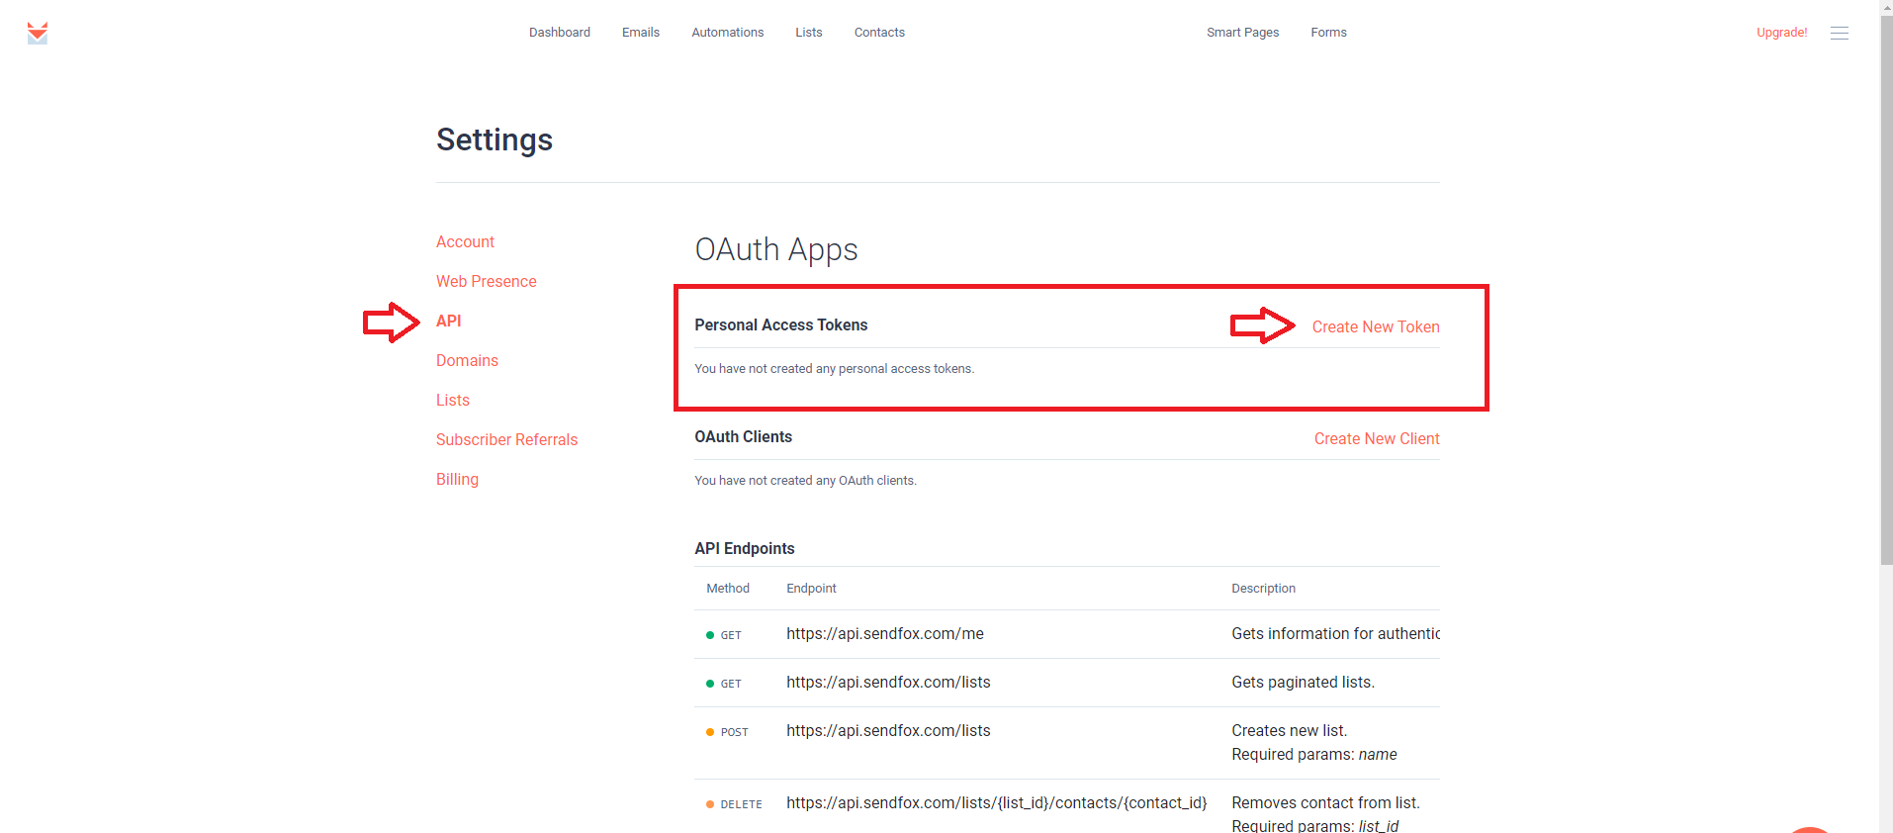This screenshot has width=1893, height=833.
Task: Select Lists in the top navigation
Action: point(808,33)
